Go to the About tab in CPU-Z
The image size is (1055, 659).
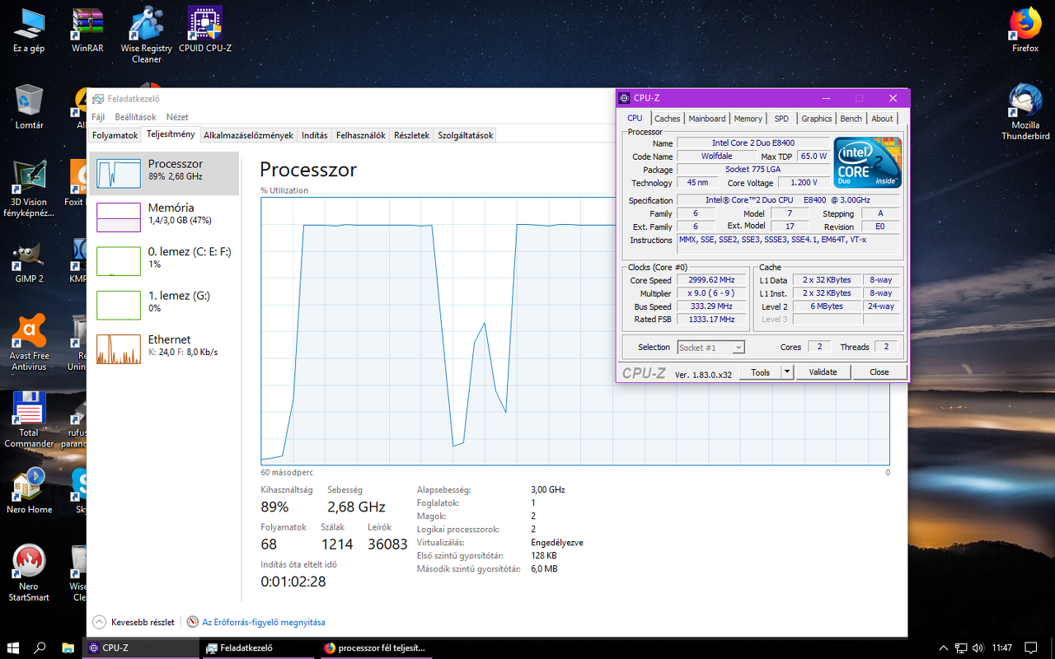882,119
